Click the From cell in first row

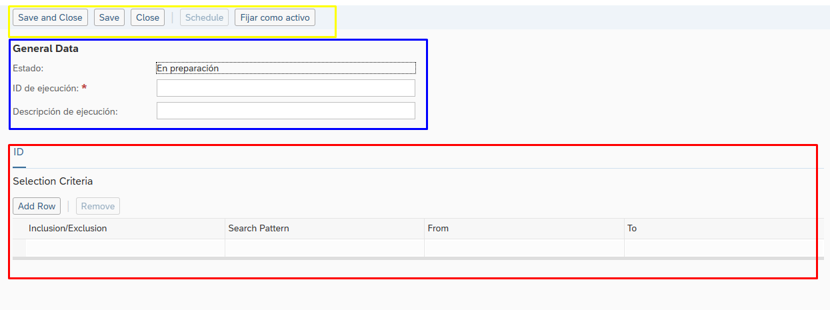click(x=523, y=248)
